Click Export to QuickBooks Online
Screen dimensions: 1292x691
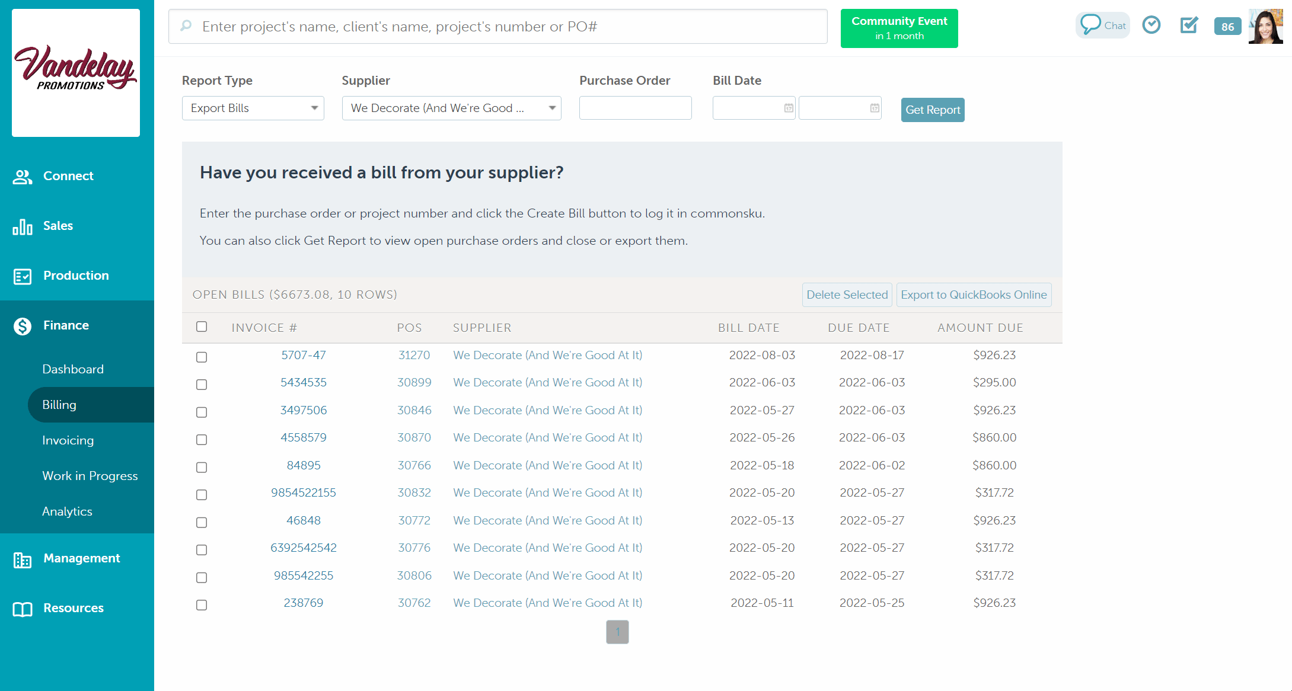973,295
